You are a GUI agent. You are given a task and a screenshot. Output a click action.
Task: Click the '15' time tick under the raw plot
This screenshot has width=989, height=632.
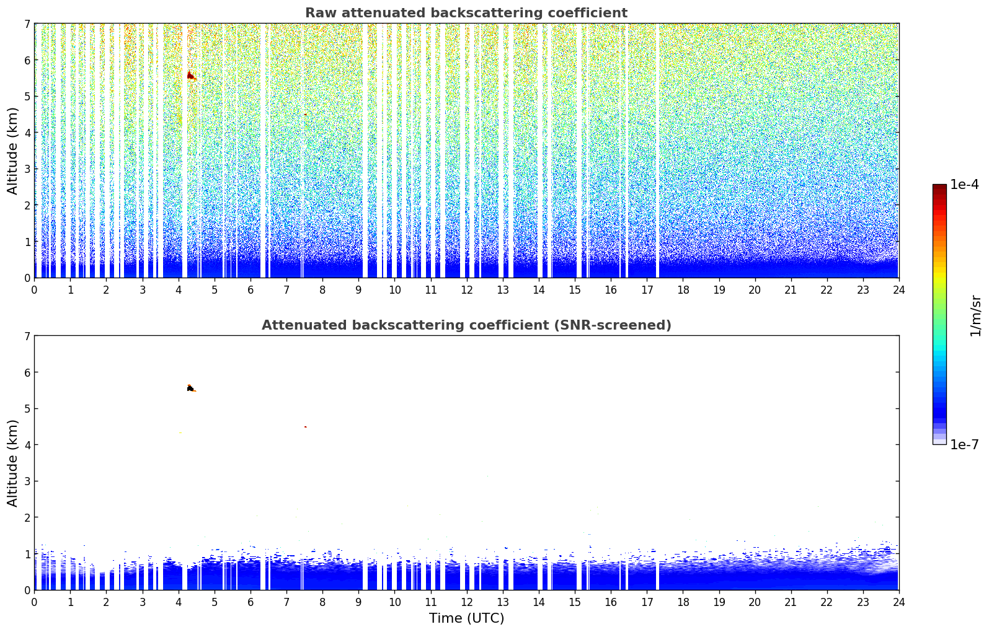pos(575,289)
